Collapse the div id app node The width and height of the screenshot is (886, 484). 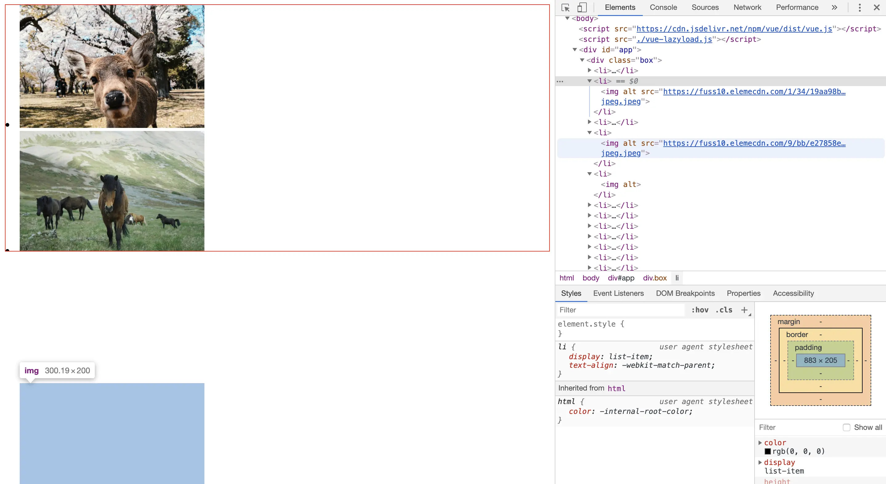(575, 50)
